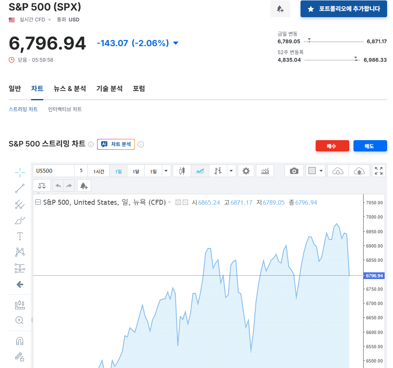Image resolution: width=393 pixels, height=368 pixels.
Task: Select the 1시간 interval
Action: tap(99, 171)
